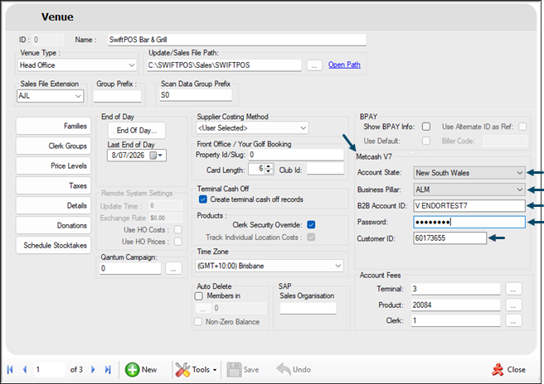Toggle Use HO Costs checkbox
Viewport: 544px width, 384px height.
178,230
